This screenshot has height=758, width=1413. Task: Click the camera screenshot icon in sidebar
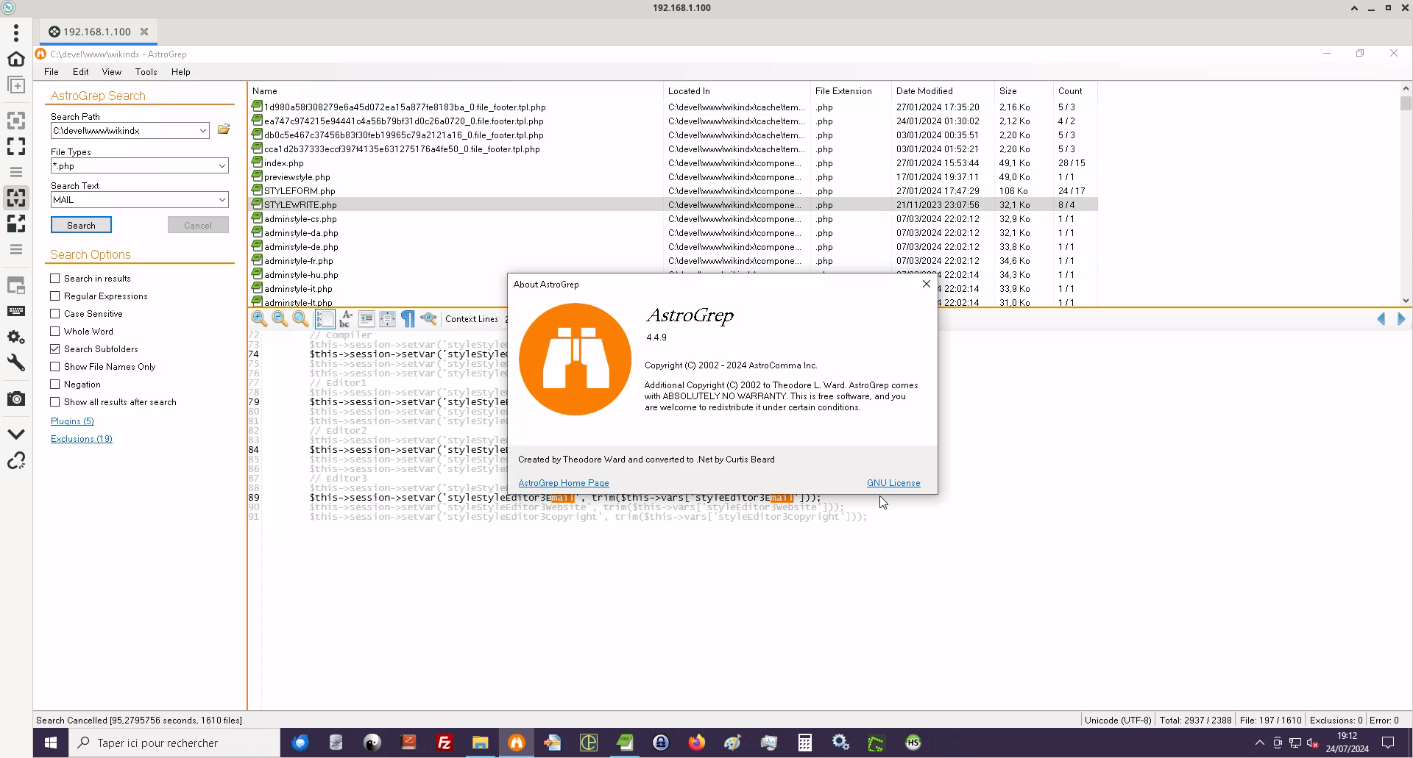click(16, 398)
